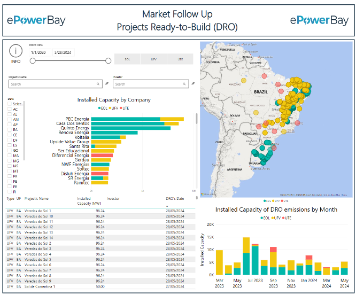Screen dimensions: 356x295
Task: Open the INFO circle icon
Action: [x=16, y=51]
